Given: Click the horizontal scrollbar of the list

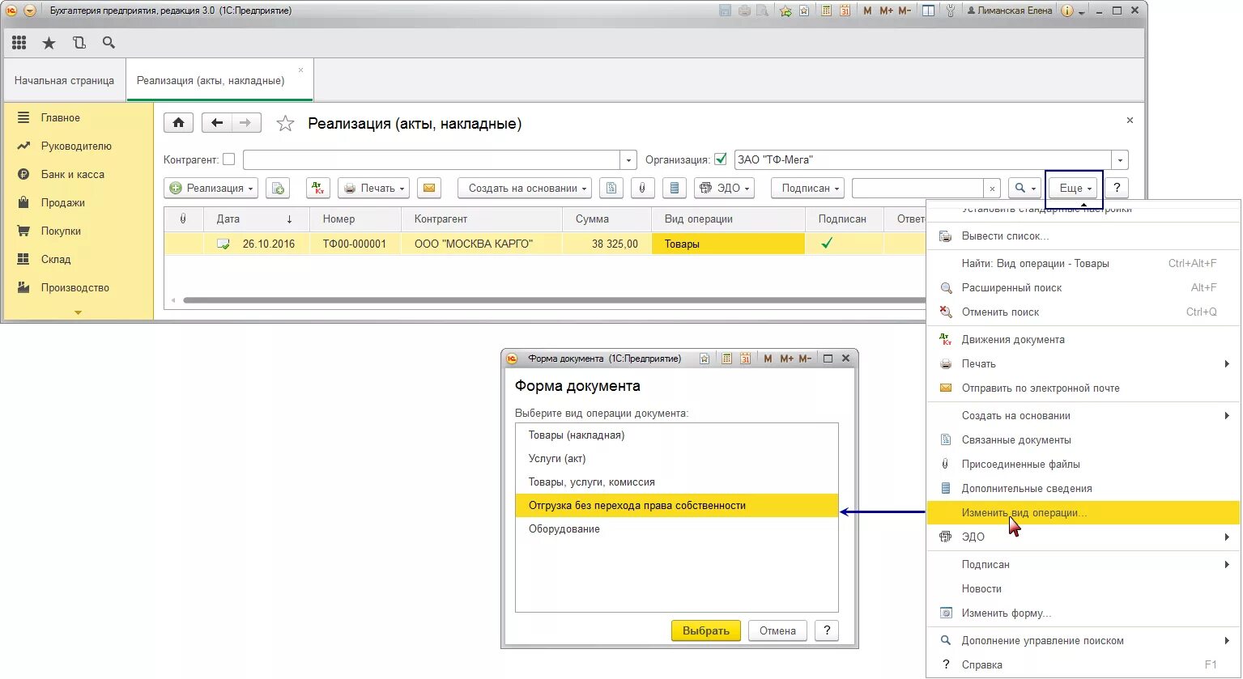Looking at the screenshot, I should click(x=554, y=300).
